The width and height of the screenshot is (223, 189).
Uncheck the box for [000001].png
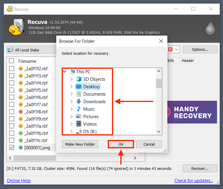pos(12,147)
